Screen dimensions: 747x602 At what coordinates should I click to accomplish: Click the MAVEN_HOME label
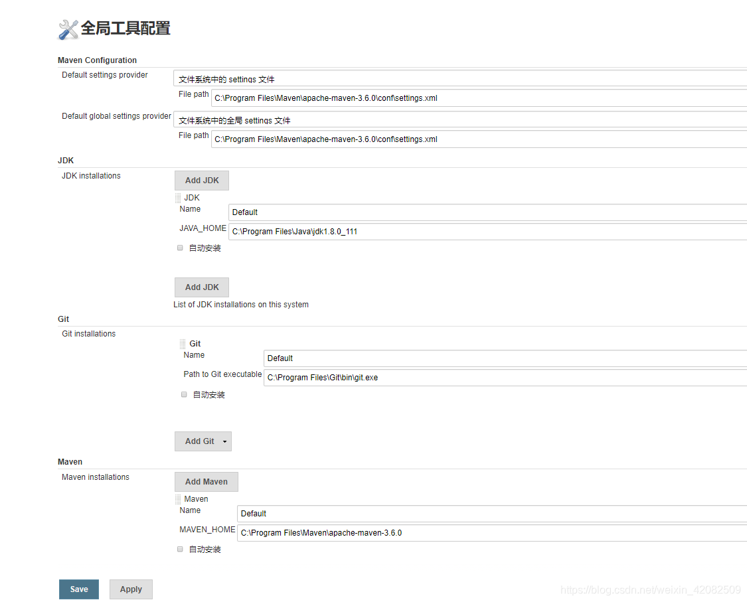pos(207,530)
